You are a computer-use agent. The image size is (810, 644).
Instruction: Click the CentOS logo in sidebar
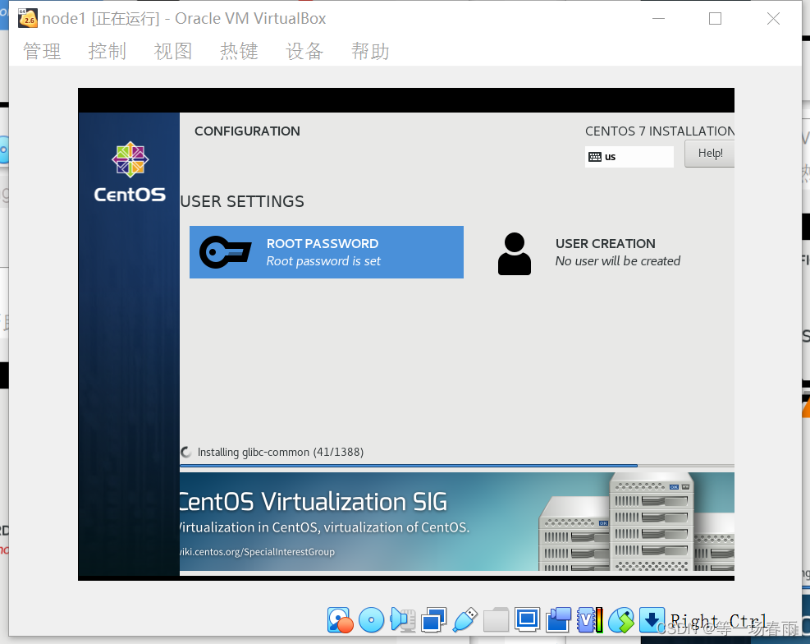pyautogui.click(x=130, y=172)
